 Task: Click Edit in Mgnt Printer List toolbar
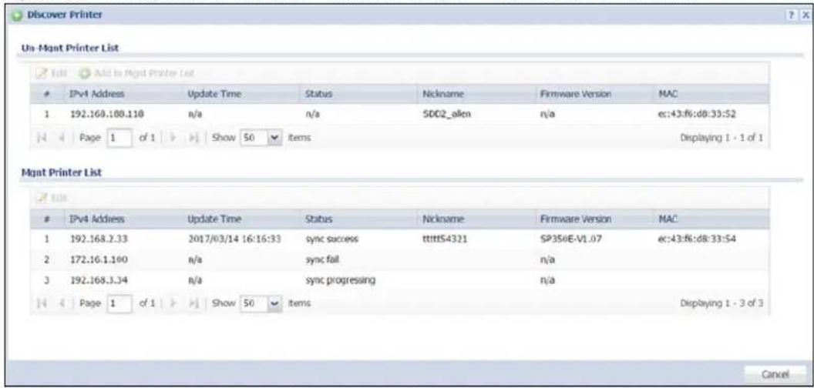point(52,198)
